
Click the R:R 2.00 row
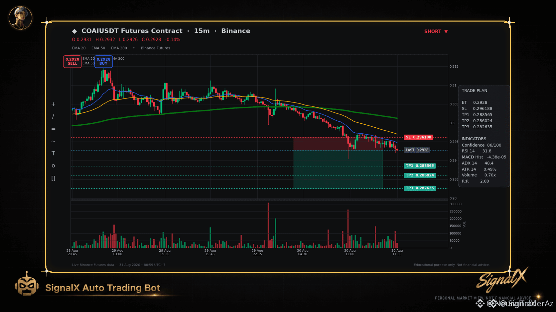[475, 181]
